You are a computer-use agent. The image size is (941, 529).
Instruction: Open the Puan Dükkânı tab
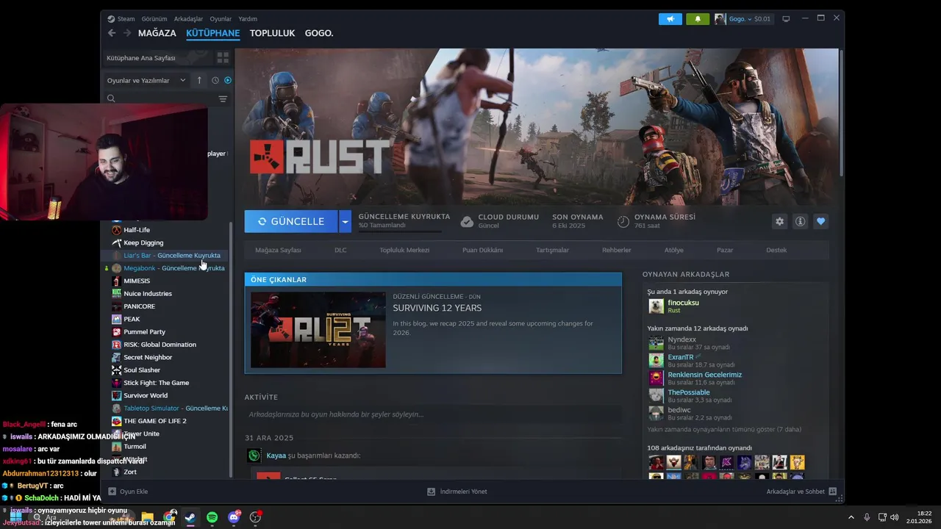click(x=482, y=250)
